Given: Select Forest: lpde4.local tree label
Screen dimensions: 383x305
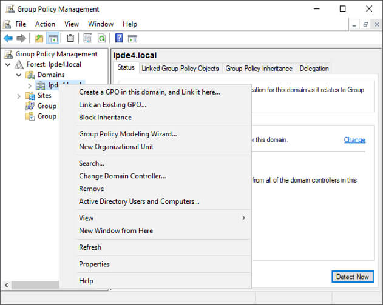Looking at the screenshot, I should tap(54, 64).
